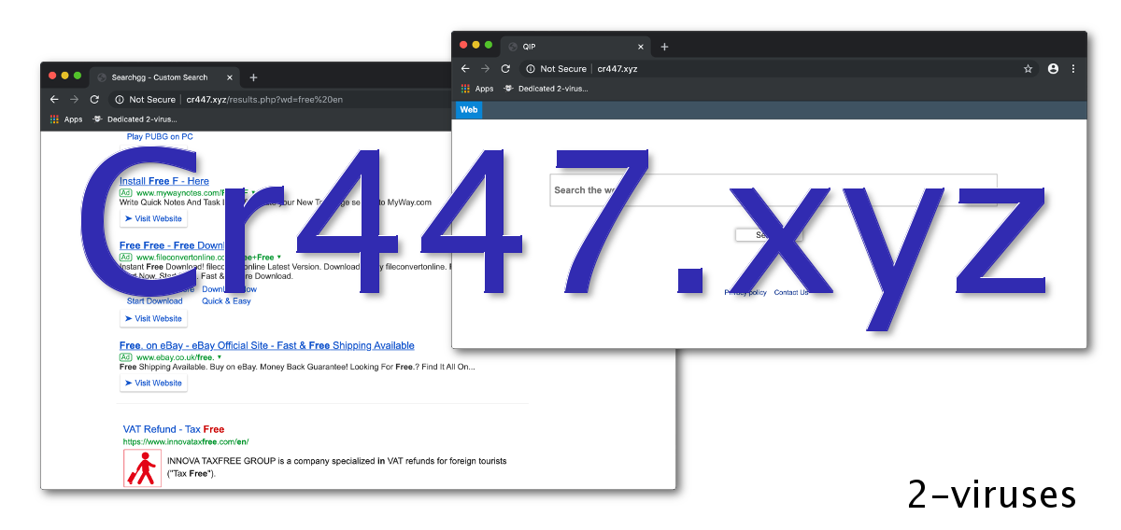Click Innova Taxfree red figure thumbnail
This screenshot has width=1121, height=530.
[142, 467]
